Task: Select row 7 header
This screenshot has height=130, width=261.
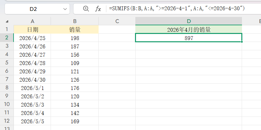Action: click(7, 79)
